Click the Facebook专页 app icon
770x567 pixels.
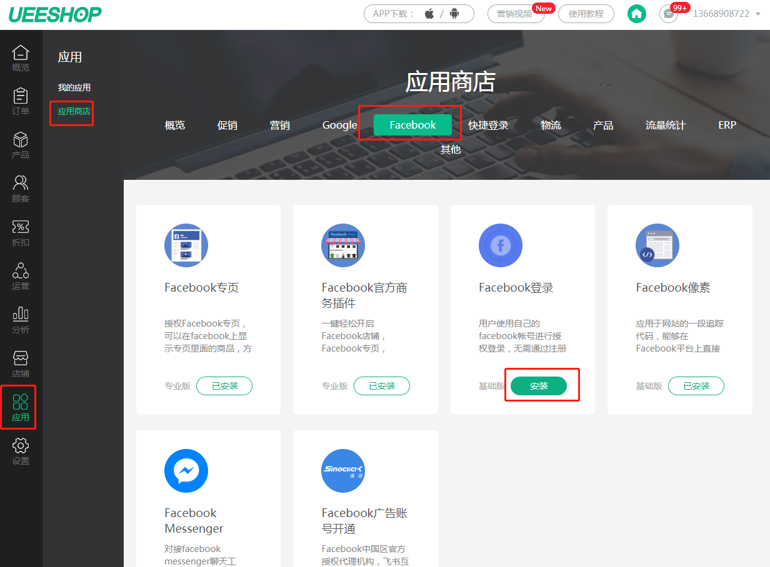click(x=186, y=245)
